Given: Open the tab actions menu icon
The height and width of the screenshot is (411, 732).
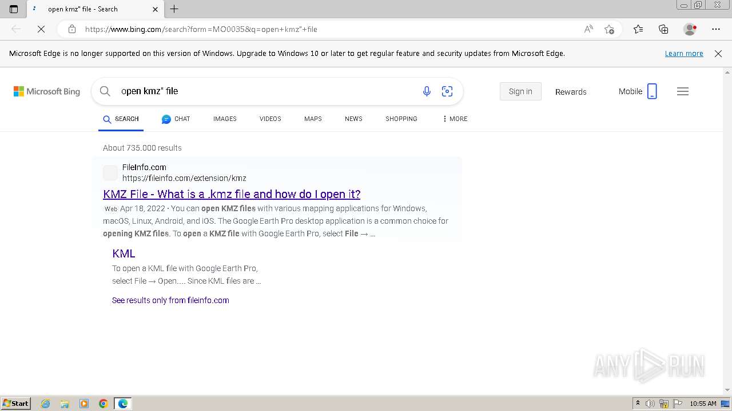Looking at the screenshot, I should pos(14,9).
